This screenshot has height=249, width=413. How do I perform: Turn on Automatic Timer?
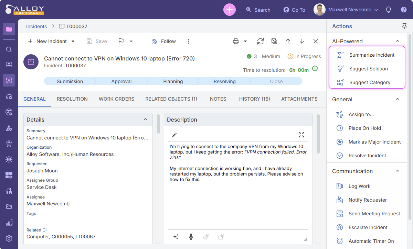point(371,241)
